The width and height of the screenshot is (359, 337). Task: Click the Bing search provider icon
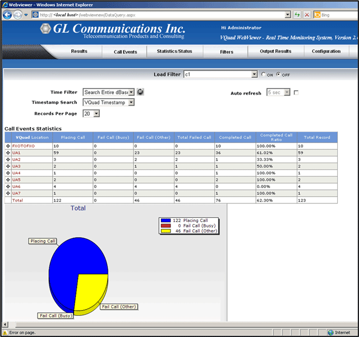[x=317, y=15]
